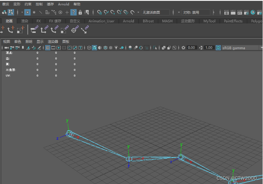Enable snap to points magnet
This screenshot has height=184, width=263.
point(113,12)
